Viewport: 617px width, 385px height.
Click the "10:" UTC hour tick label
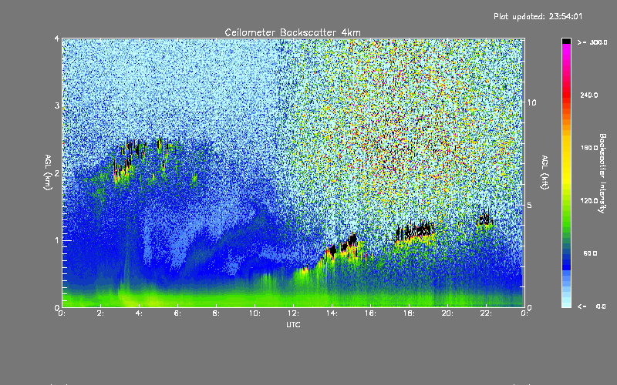pyautogui.click(x=255, y=313)
